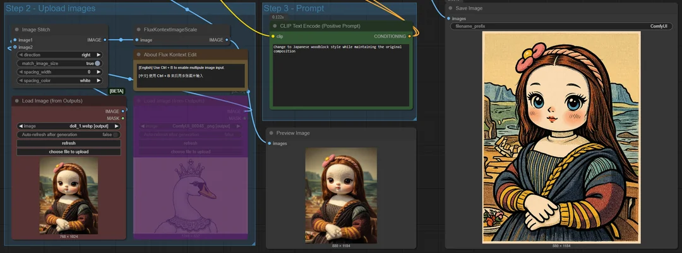The image size is (682, 253).
Task: Click the images input port on Preview Image
Action: [270, 143]
